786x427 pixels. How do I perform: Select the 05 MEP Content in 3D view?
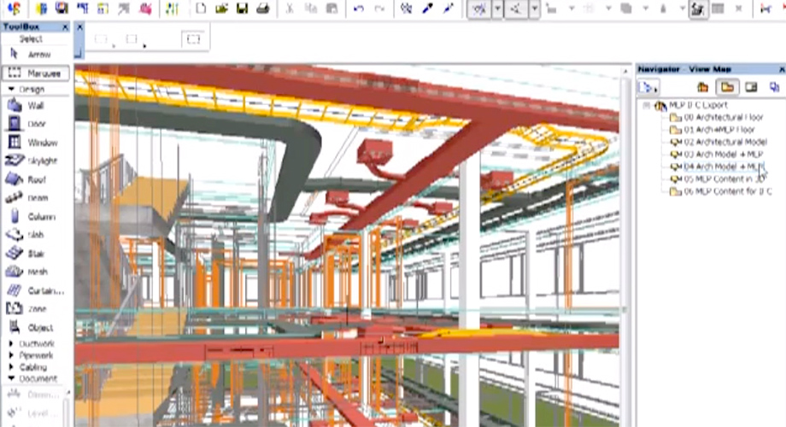coord(719,179)
